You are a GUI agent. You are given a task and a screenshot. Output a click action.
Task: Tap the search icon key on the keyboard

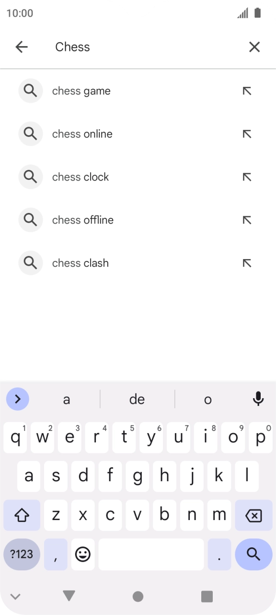[x=253, y=554]
